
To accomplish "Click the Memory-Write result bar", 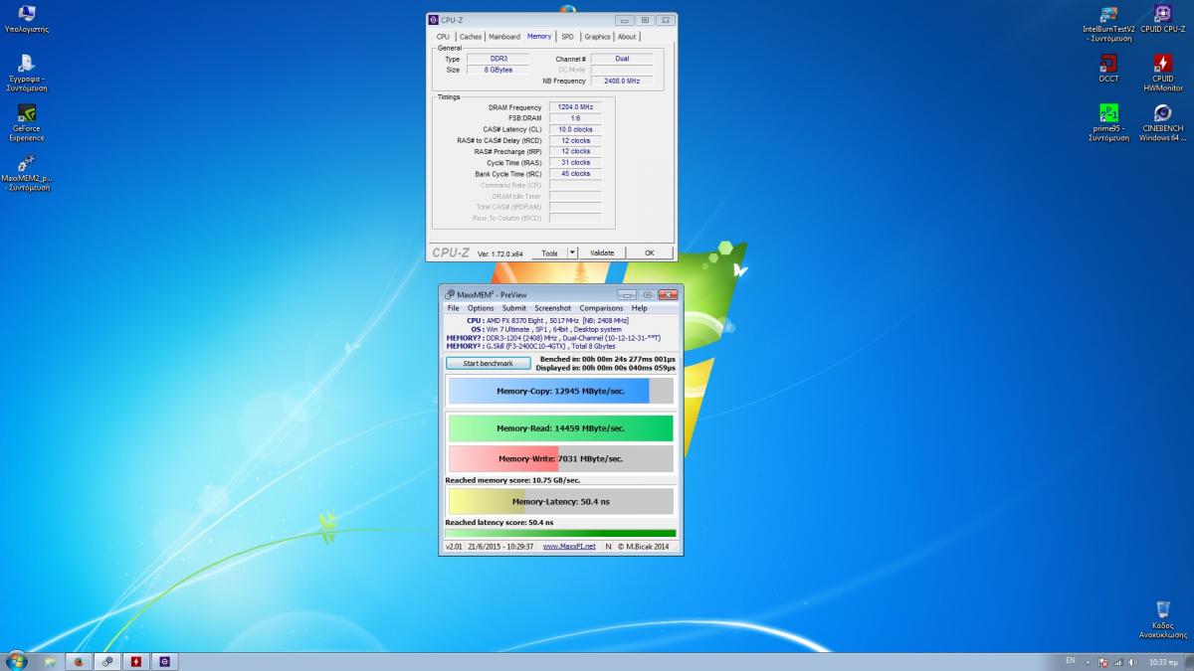I will 560,458.
